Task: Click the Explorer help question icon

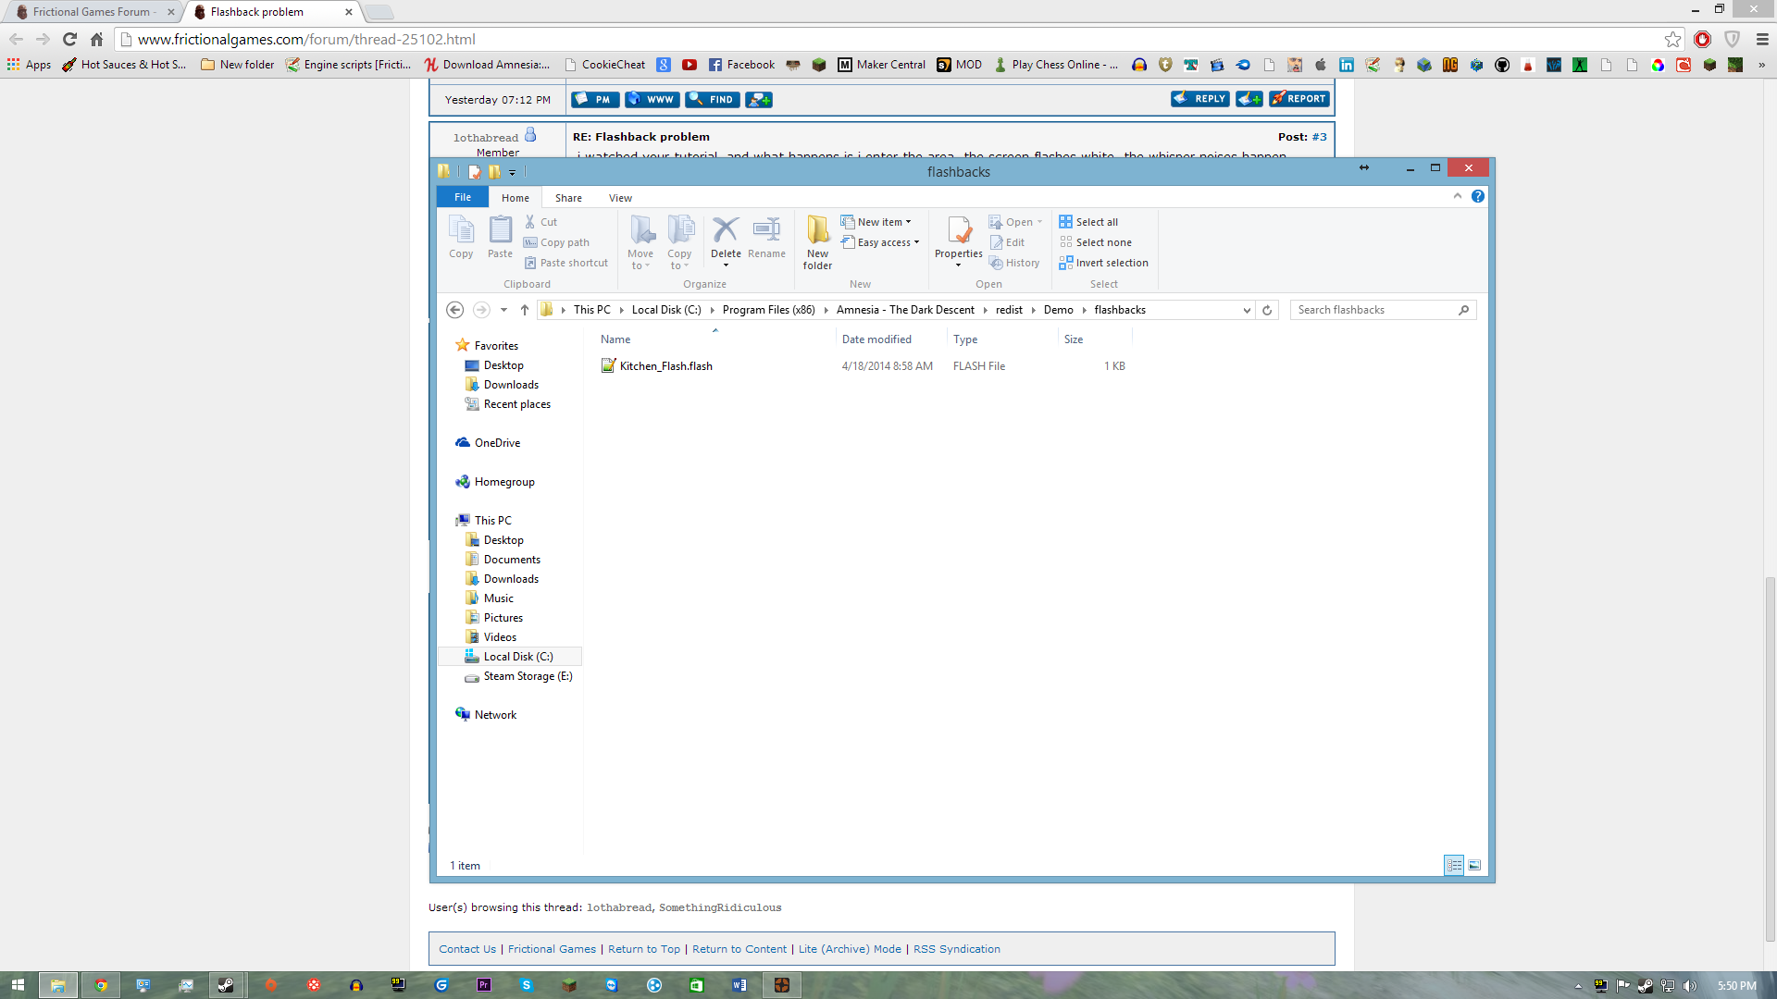Action: pos(1478,196)
